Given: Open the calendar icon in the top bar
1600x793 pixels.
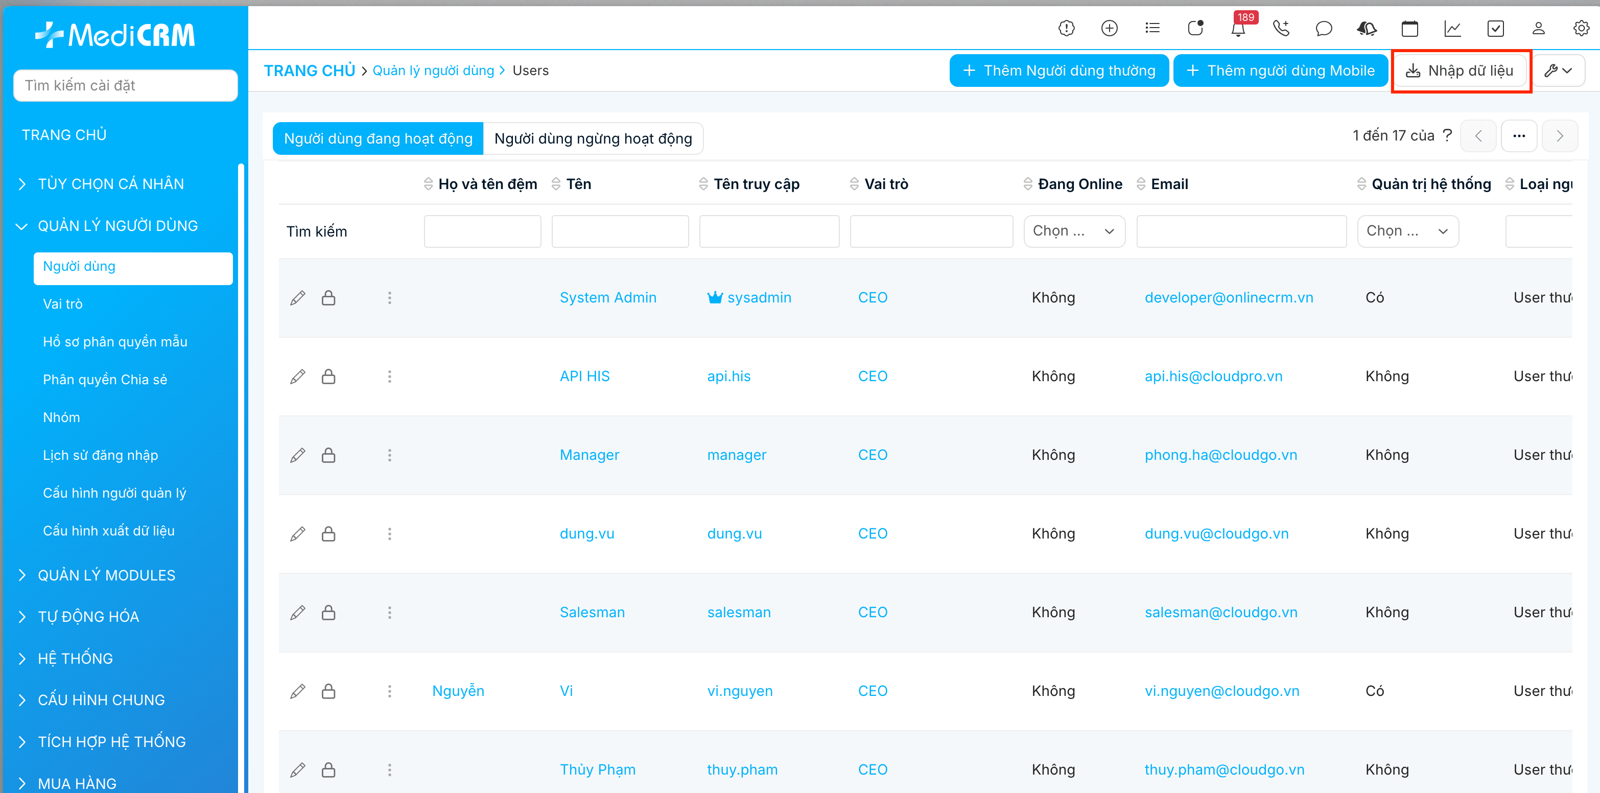Looking at the screenshot, I should (x=1409, y=29).
